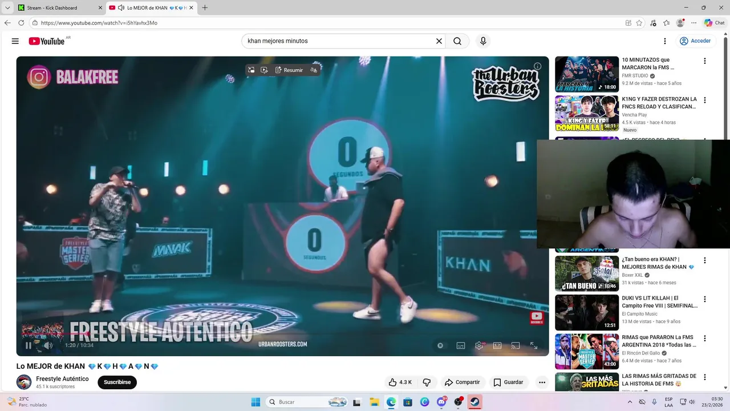Clear the search box text
The width and height of the screenshot is (730, 411).
pos(439,41)
